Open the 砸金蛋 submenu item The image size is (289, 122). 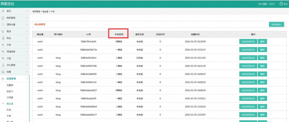click(10, 104)
